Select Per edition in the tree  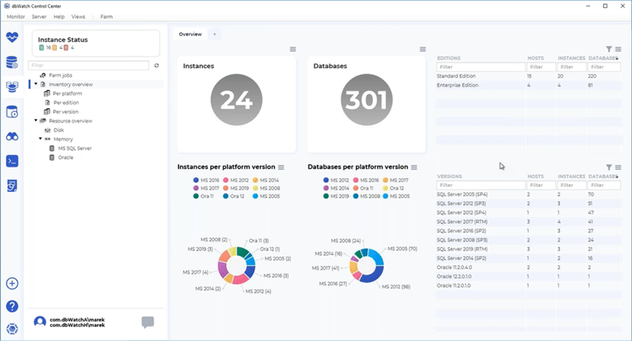pos(66,102)
